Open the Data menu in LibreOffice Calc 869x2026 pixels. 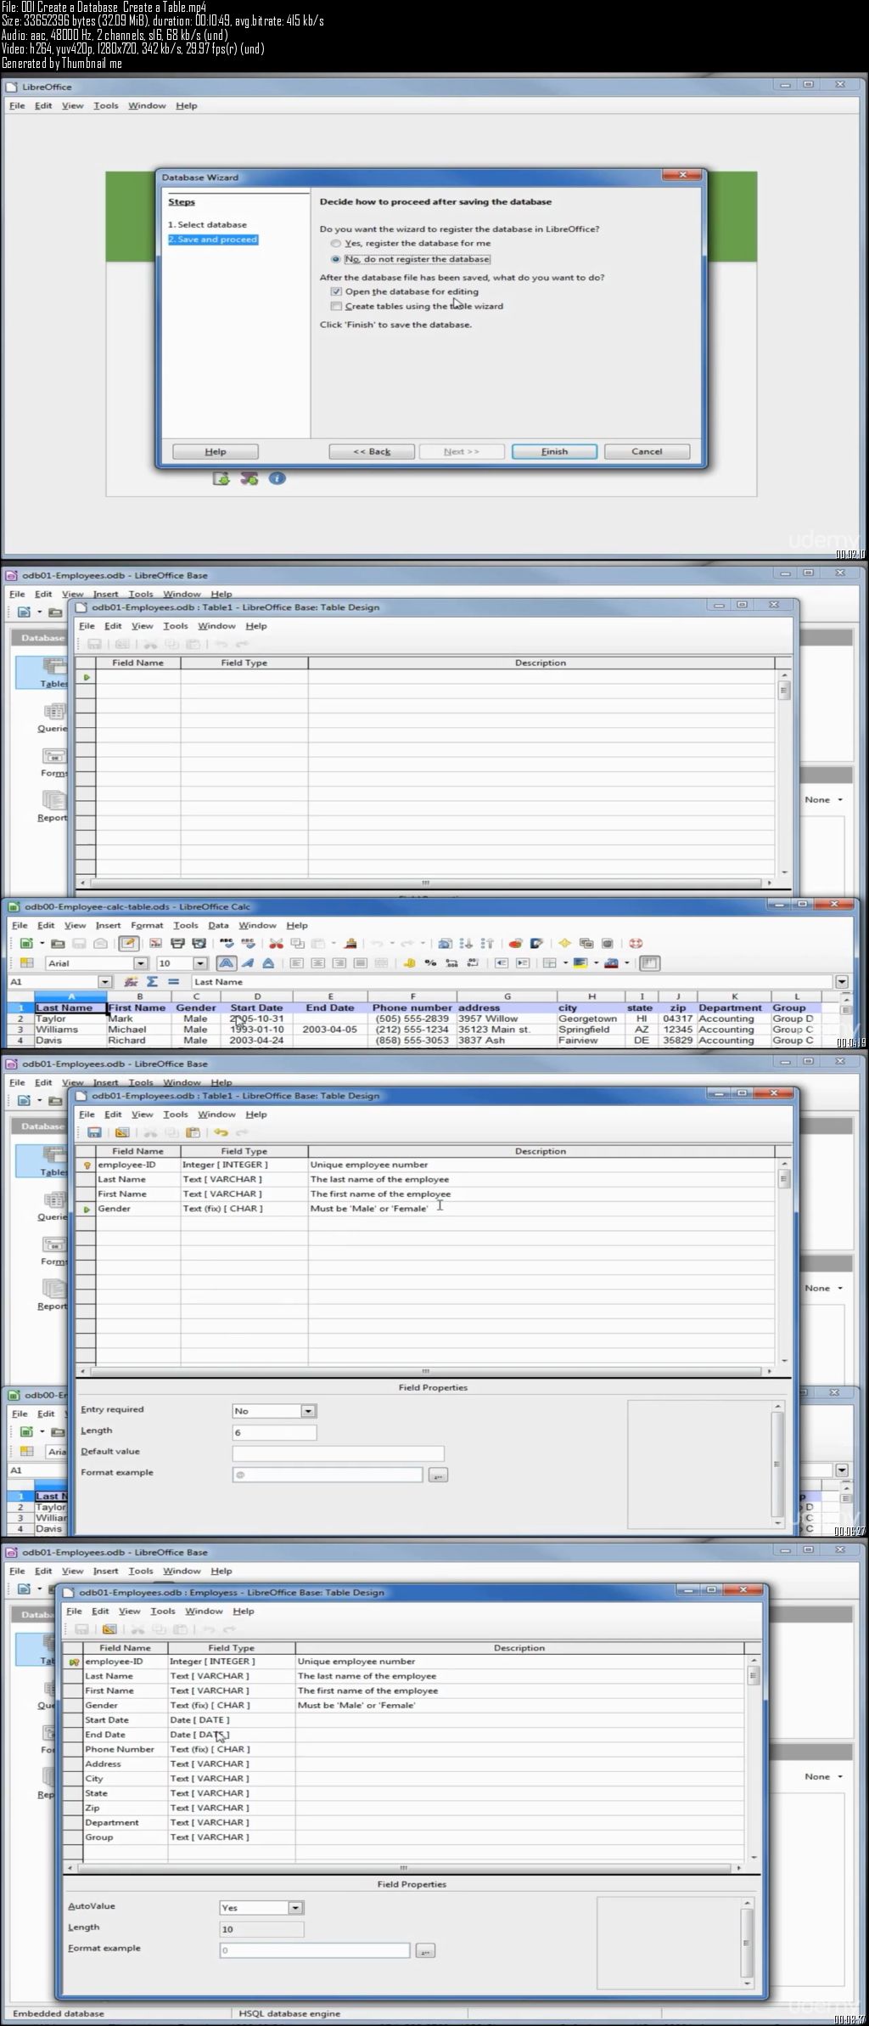point(218,925)
